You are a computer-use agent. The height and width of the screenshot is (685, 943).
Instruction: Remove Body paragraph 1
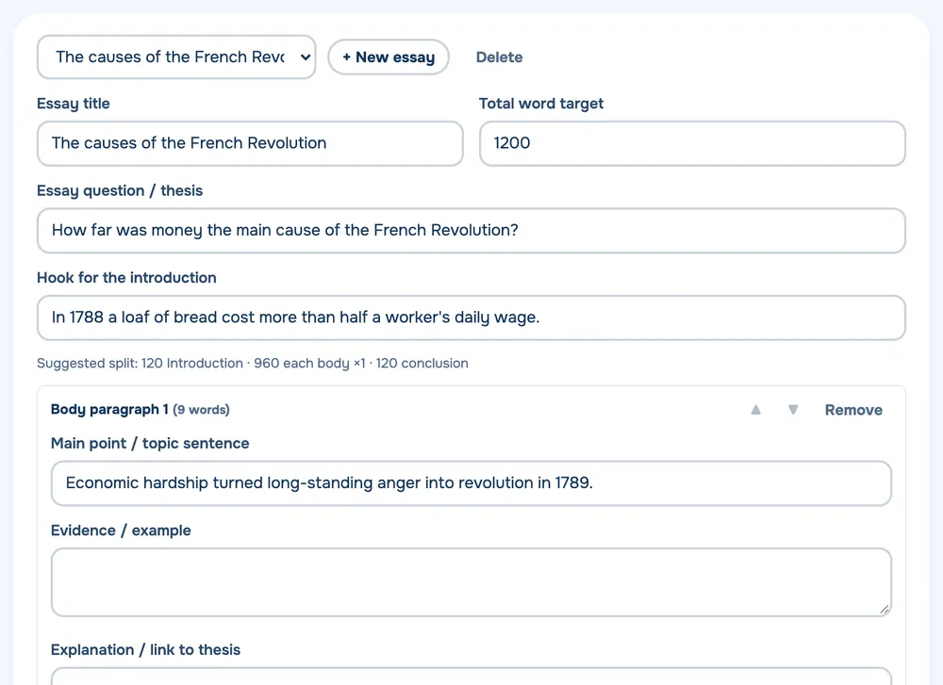pyautogui.click(x=853, y=410)
